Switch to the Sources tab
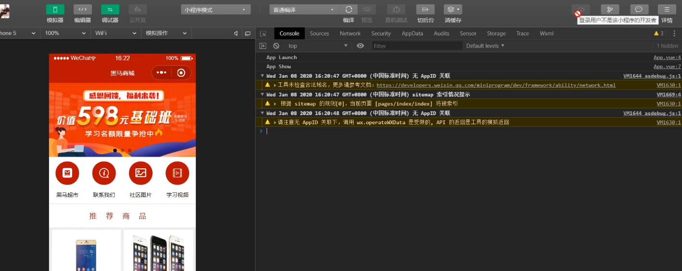The image size is (682, 271). (x=320, y=34)
